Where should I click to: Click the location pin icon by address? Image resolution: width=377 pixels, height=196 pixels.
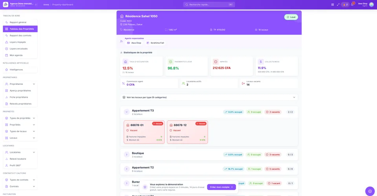[x=121, y=24]
